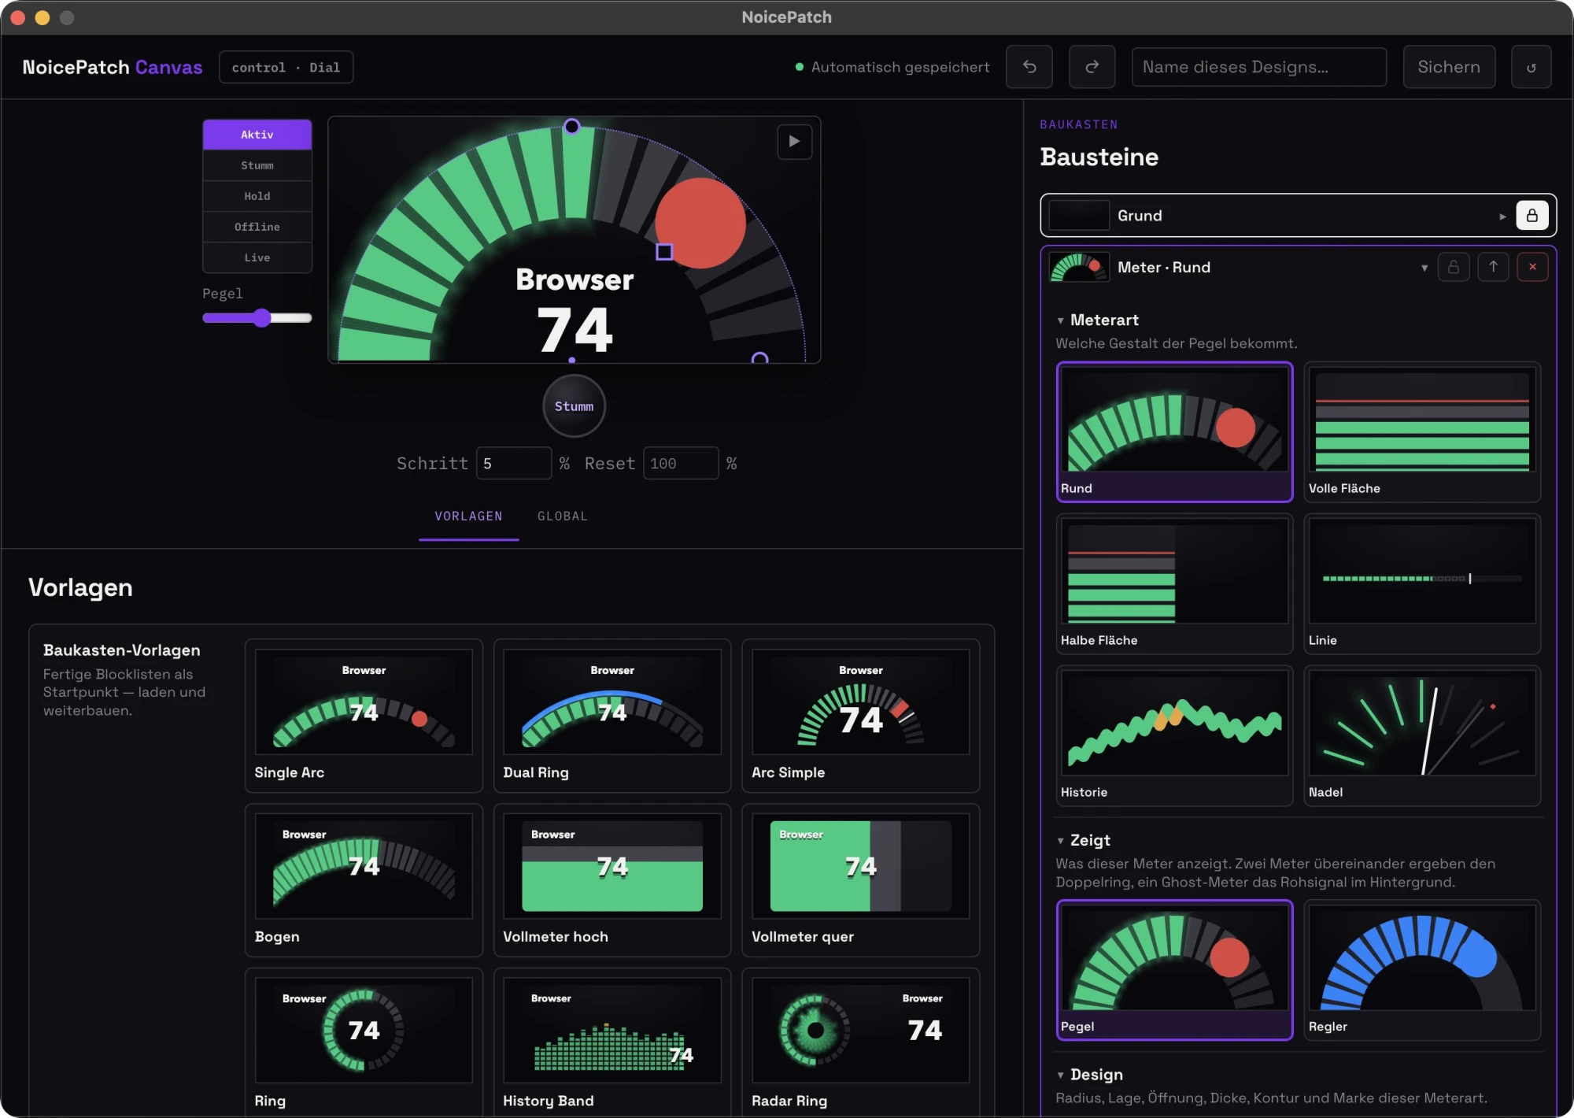Adjust the Pegel slider
This screenshot has height=1118, width=1574.
coord(257,318)
